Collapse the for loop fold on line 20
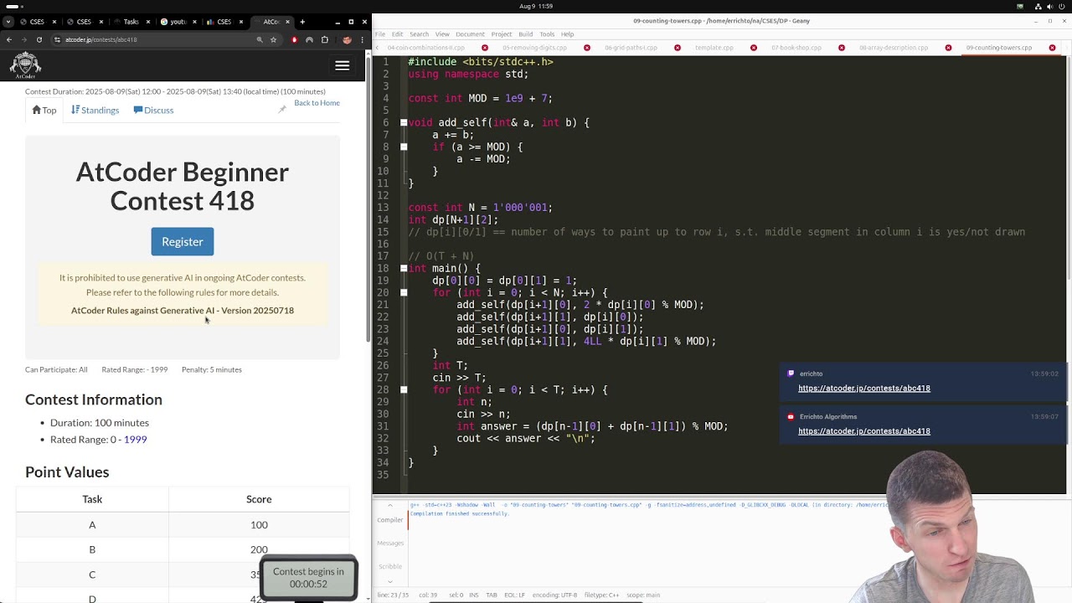 [404, 292]
